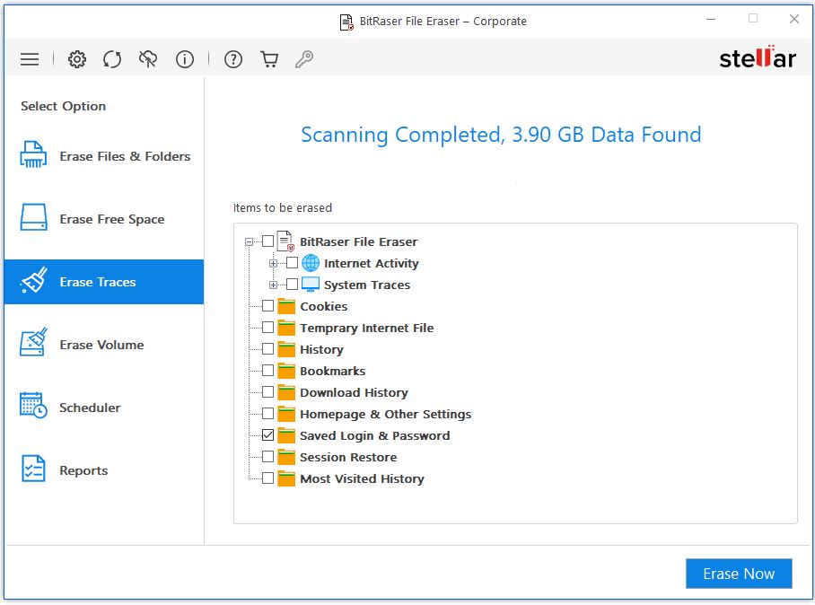Image resolution: width=815 pixels, height=605 pixels.
Task: Select the Saved Login & Password label
Action: coord(375,436)
